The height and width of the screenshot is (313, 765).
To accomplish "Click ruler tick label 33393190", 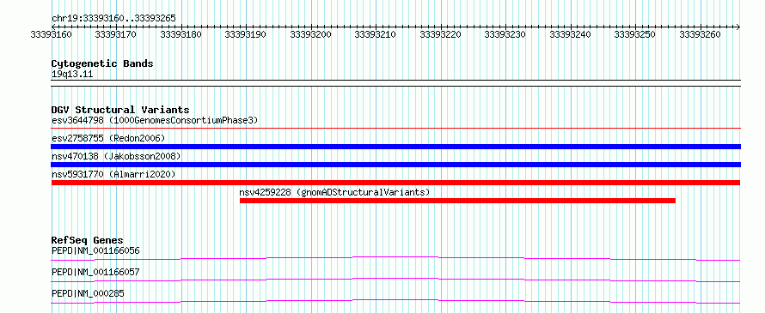I will pyautogui.click(x=246, y=34).
